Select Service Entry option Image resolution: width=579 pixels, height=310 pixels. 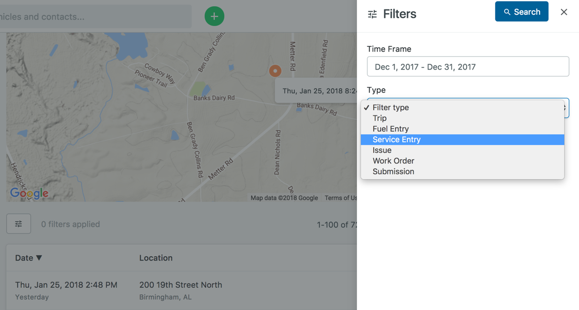[396, 140]
